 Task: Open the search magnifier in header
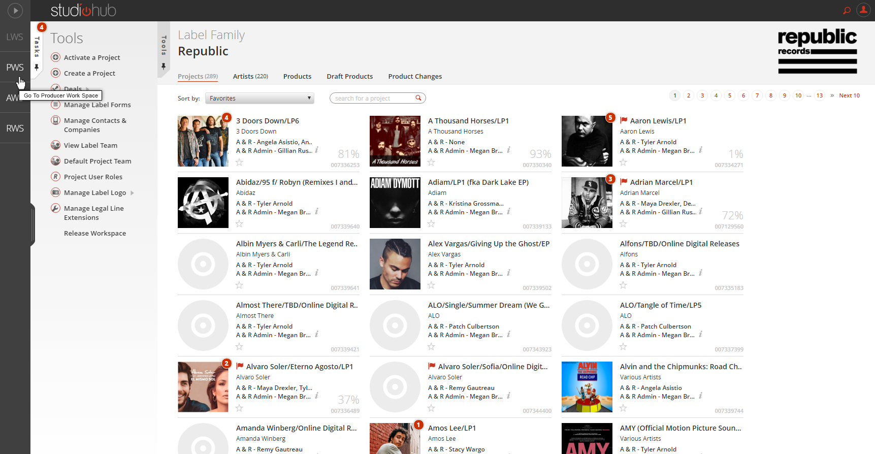[847, 10]
